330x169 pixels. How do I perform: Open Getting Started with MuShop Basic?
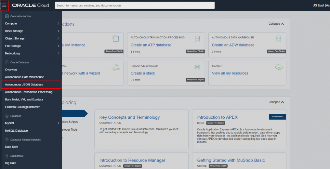[x=231, y=160]
